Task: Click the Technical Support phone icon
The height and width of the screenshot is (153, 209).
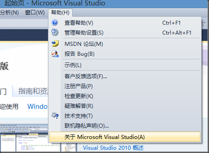Action: pyautogui.click(x=55, y=115)
